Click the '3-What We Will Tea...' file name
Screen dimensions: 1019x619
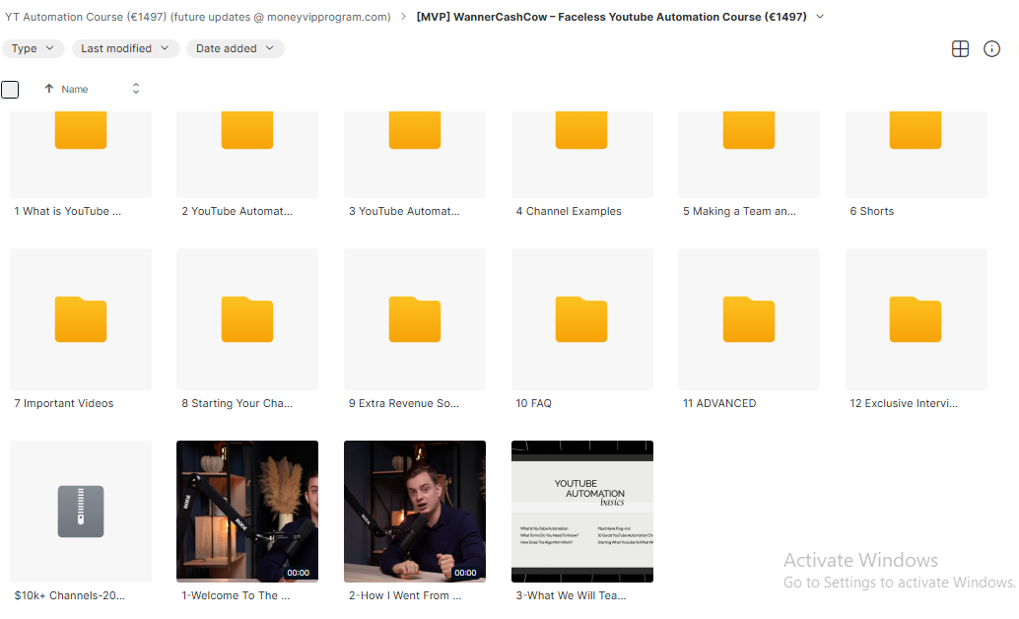pos(572,595)
